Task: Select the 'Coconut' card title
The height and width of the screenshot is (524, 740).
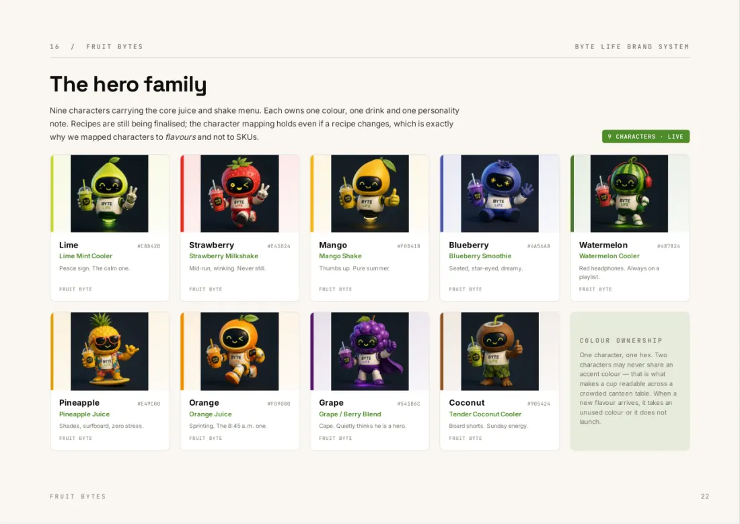Action: coord(467,403)
